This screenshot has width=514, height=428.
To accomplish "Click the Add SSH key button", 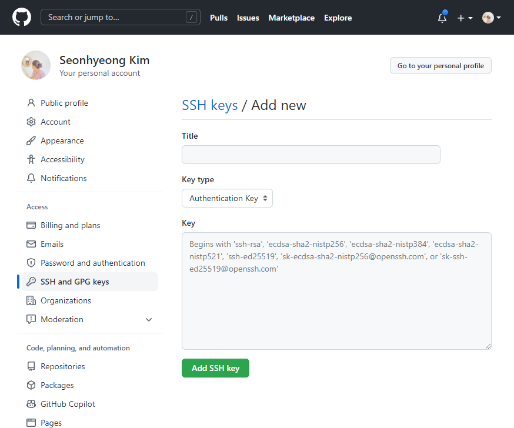I will pos(215,368).
